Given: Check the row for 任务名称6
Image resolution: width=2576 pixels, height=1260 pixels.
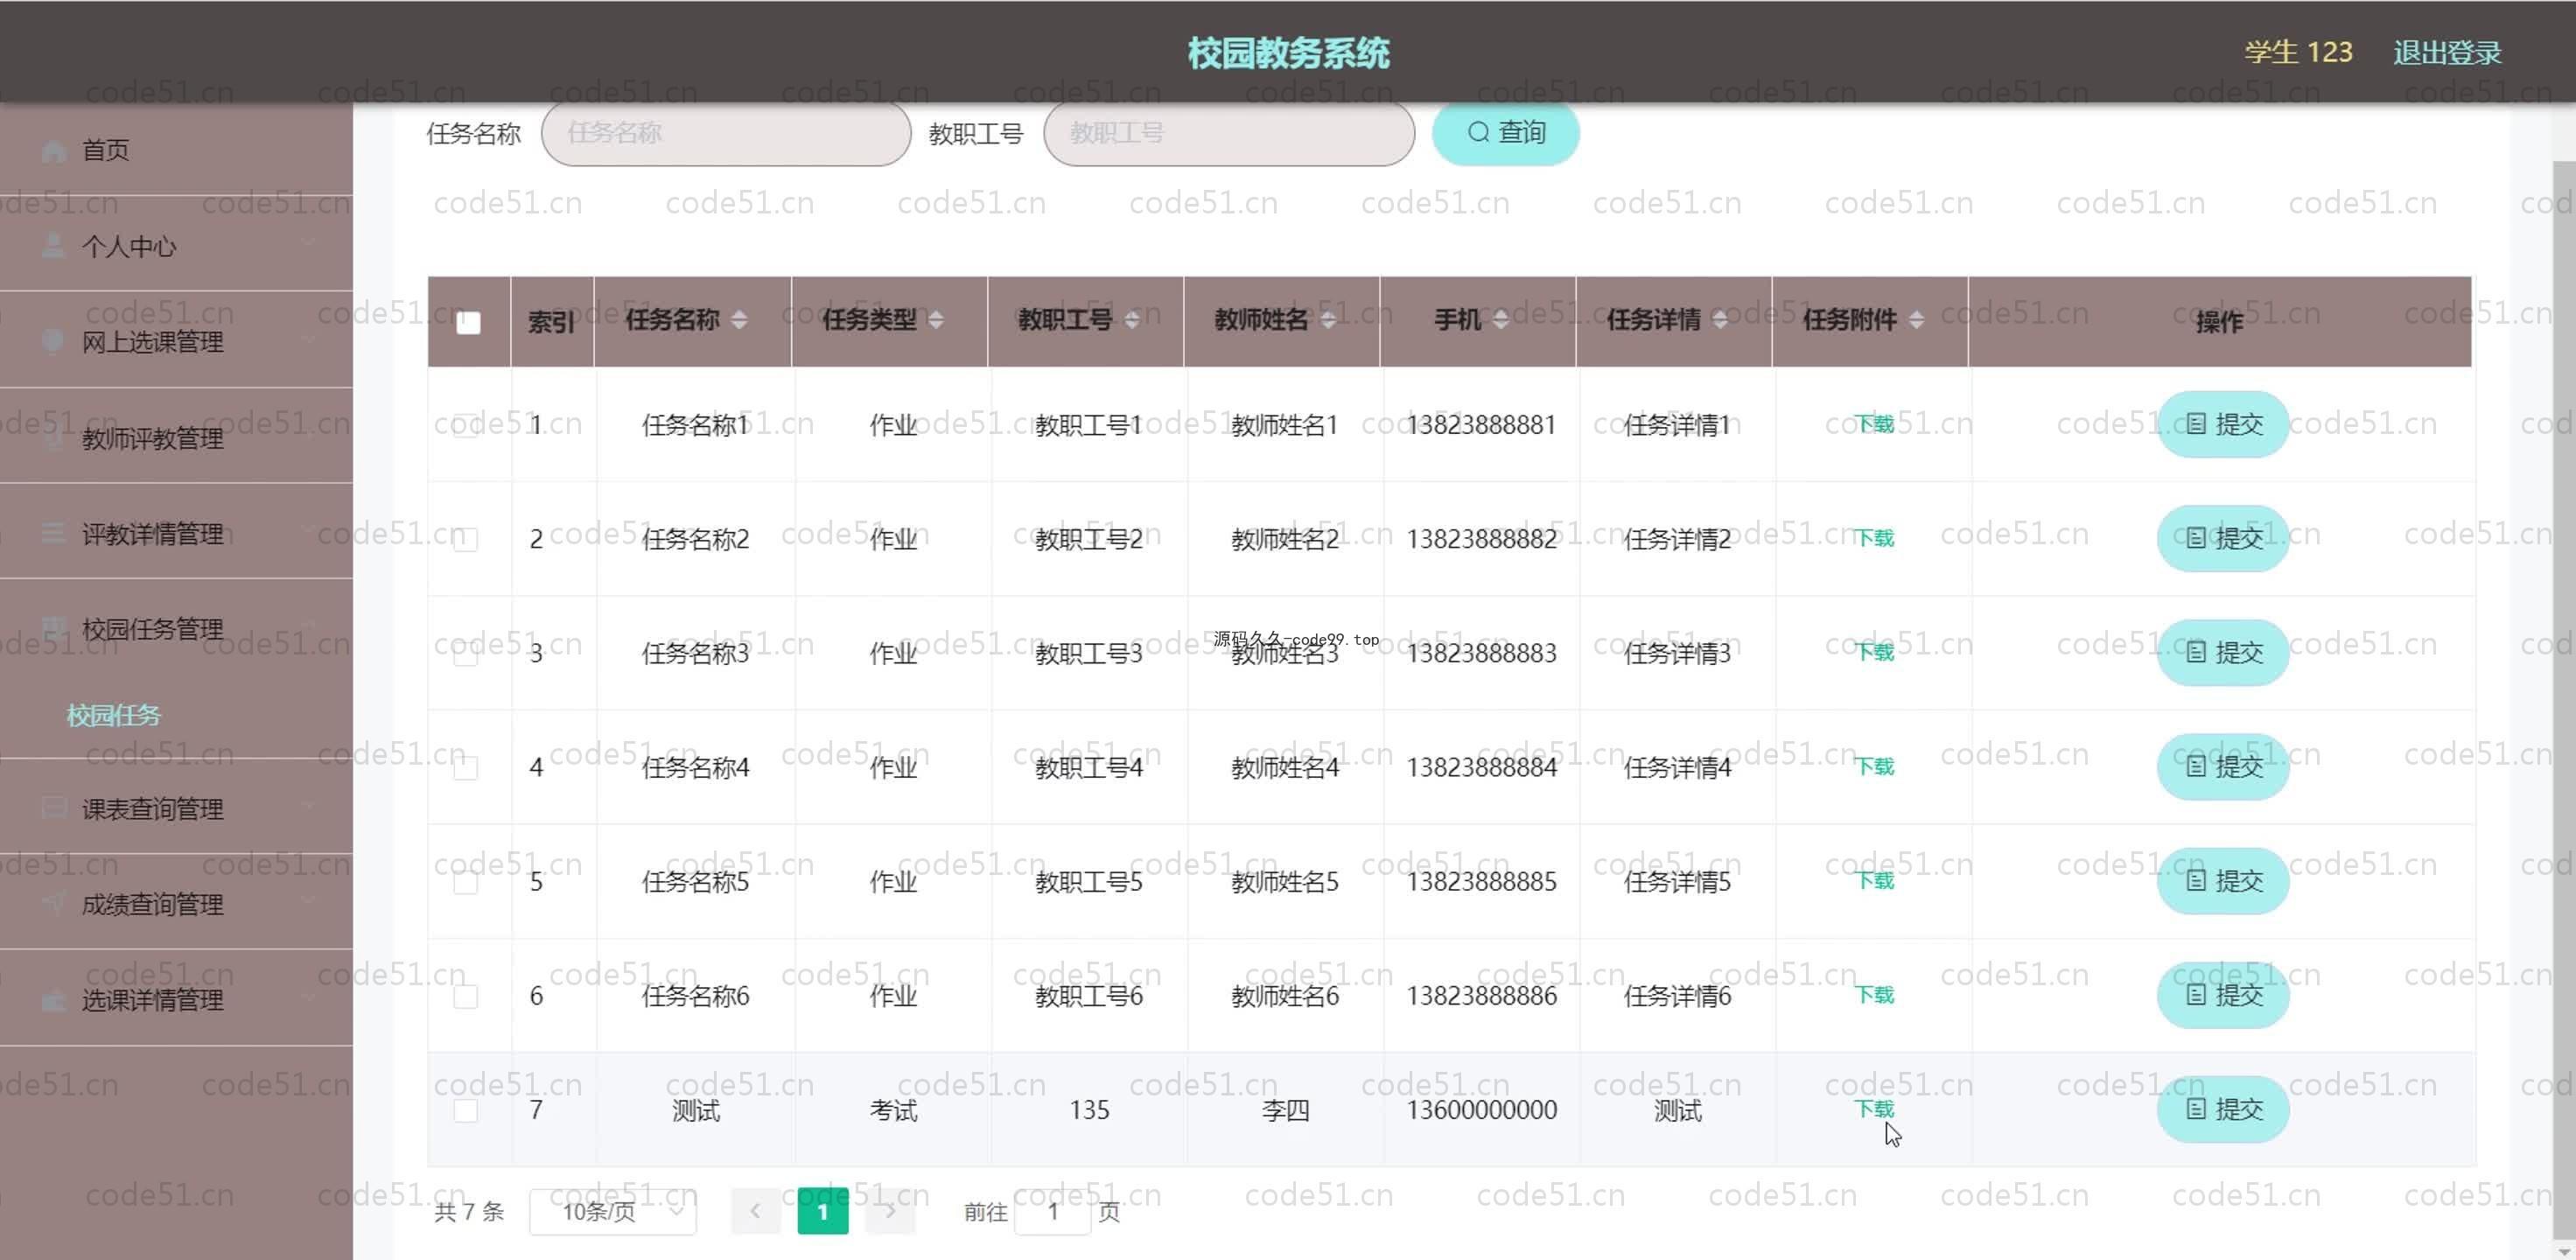Looking at the screenshot, I should (x=465, y=996).
